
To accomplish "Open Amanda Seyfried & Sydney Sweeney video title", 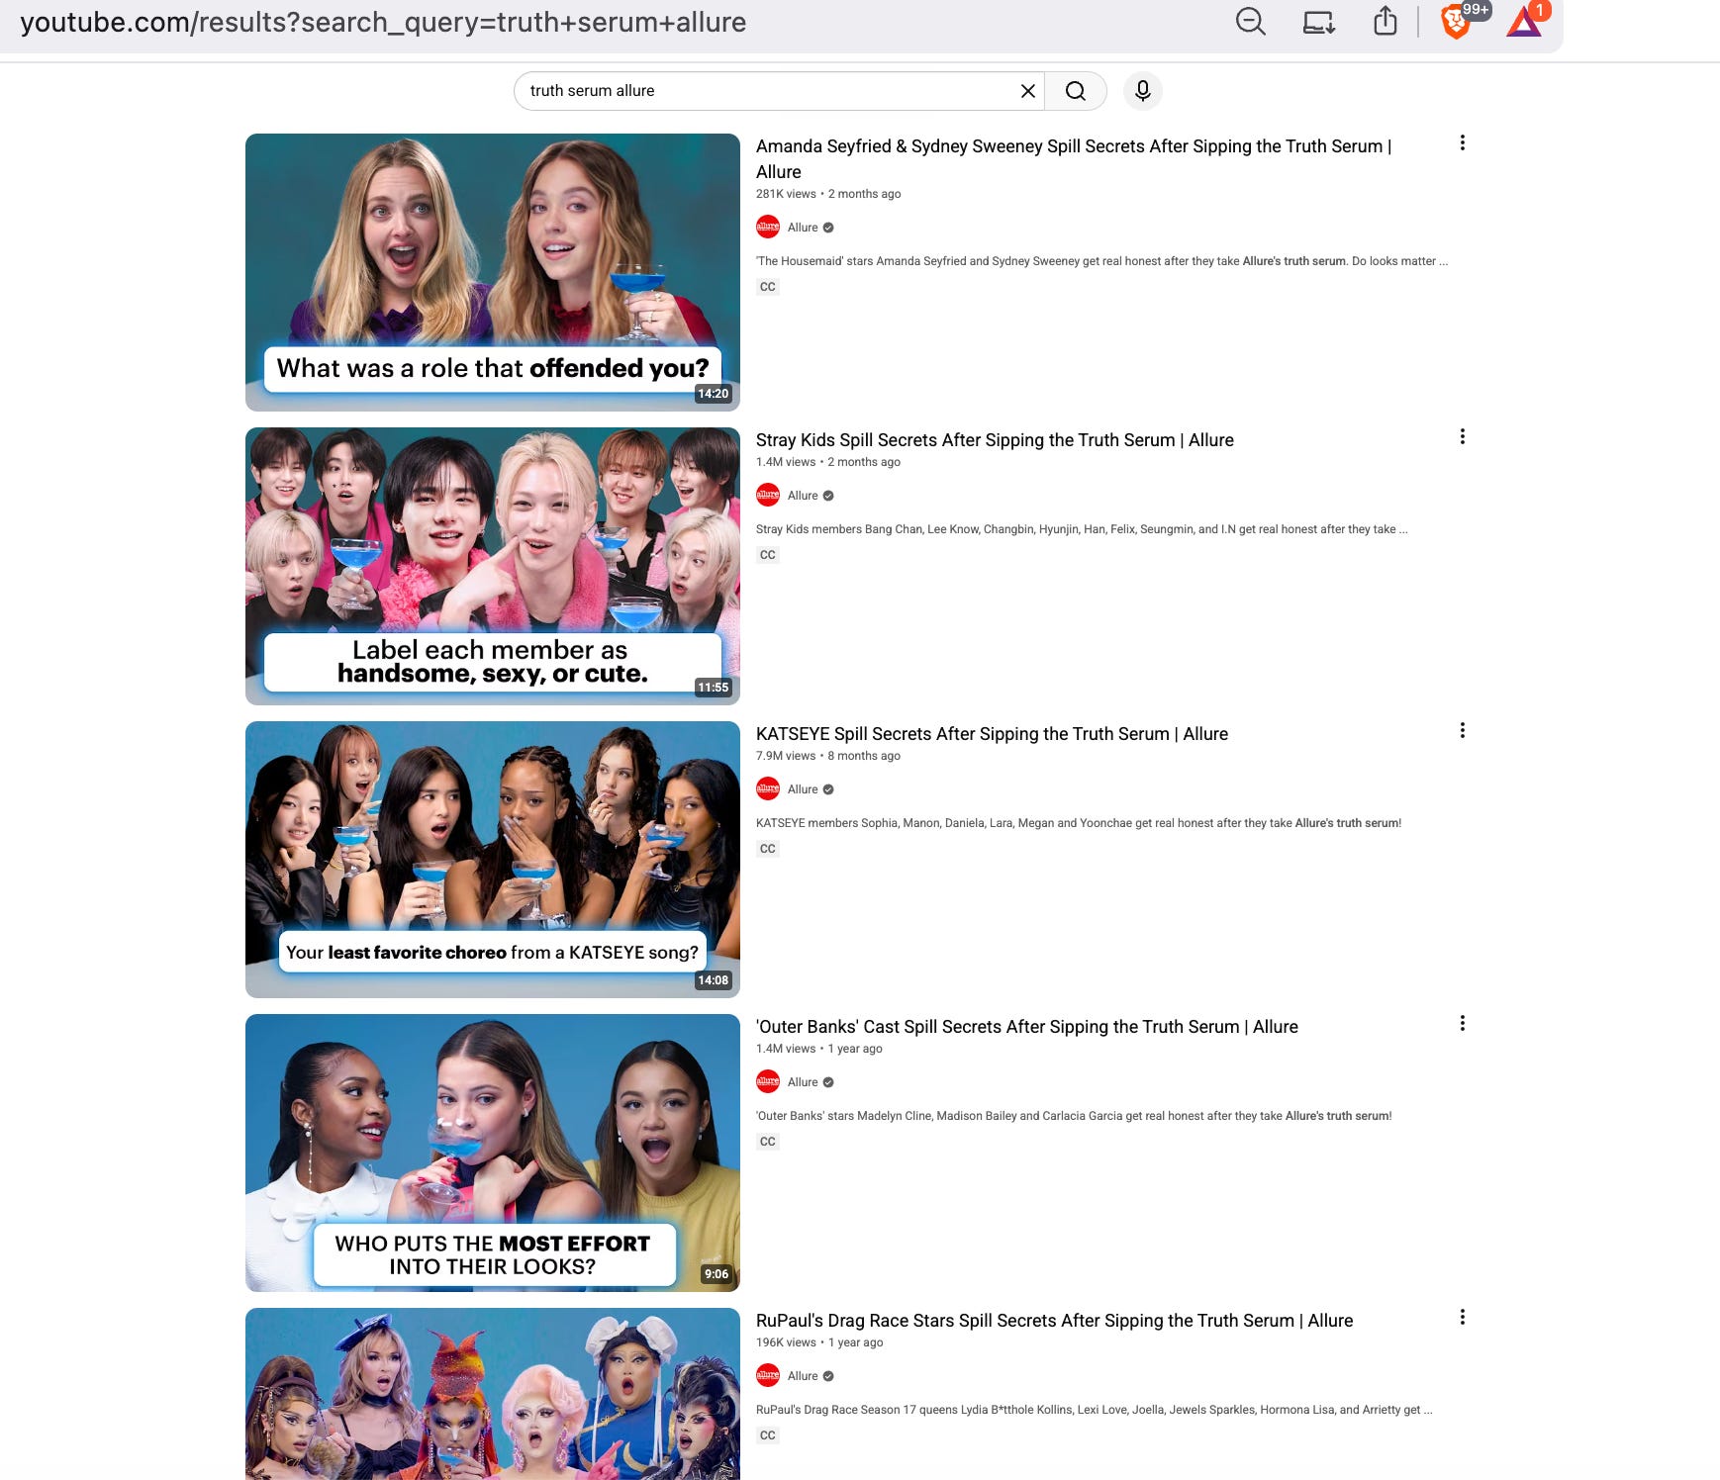I will click(1074, 158).
